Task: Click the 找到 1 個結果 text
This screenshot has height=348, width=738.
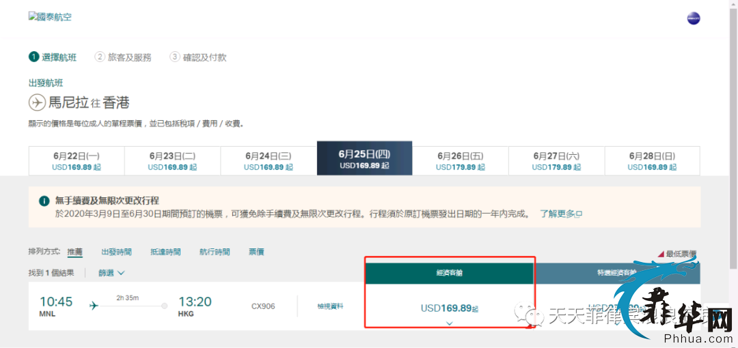Action: [51, 272]
